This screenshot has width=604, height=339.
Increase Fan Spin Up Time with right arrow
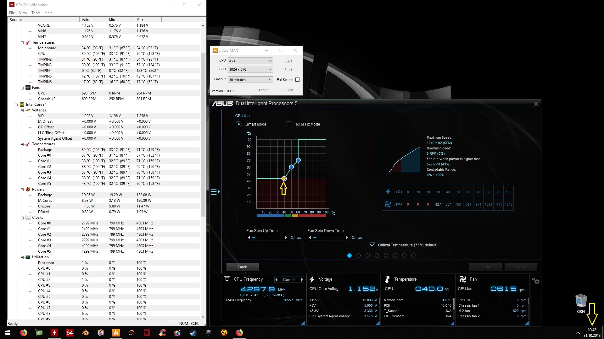[286, 238]
